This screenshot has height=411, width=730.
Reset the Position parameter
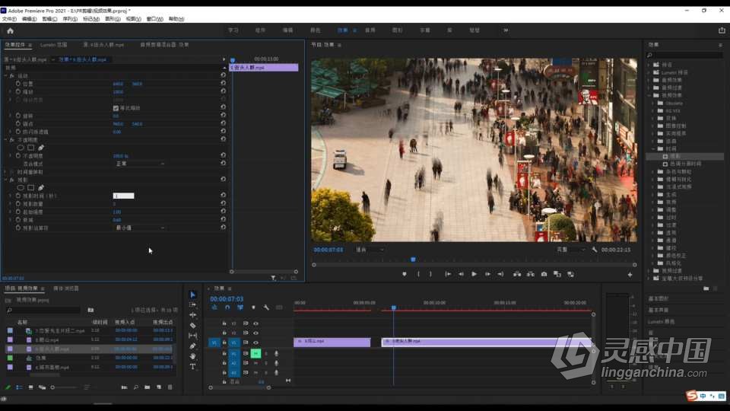tap(223, 84)
